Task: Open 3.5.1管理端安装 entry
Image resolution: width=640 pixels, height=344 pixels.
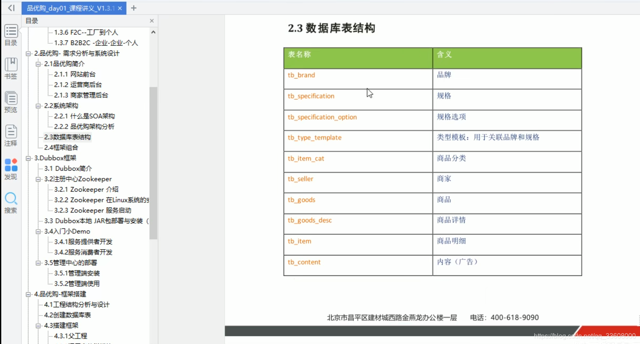Action: pyautogui.click(x=77, y=273)
